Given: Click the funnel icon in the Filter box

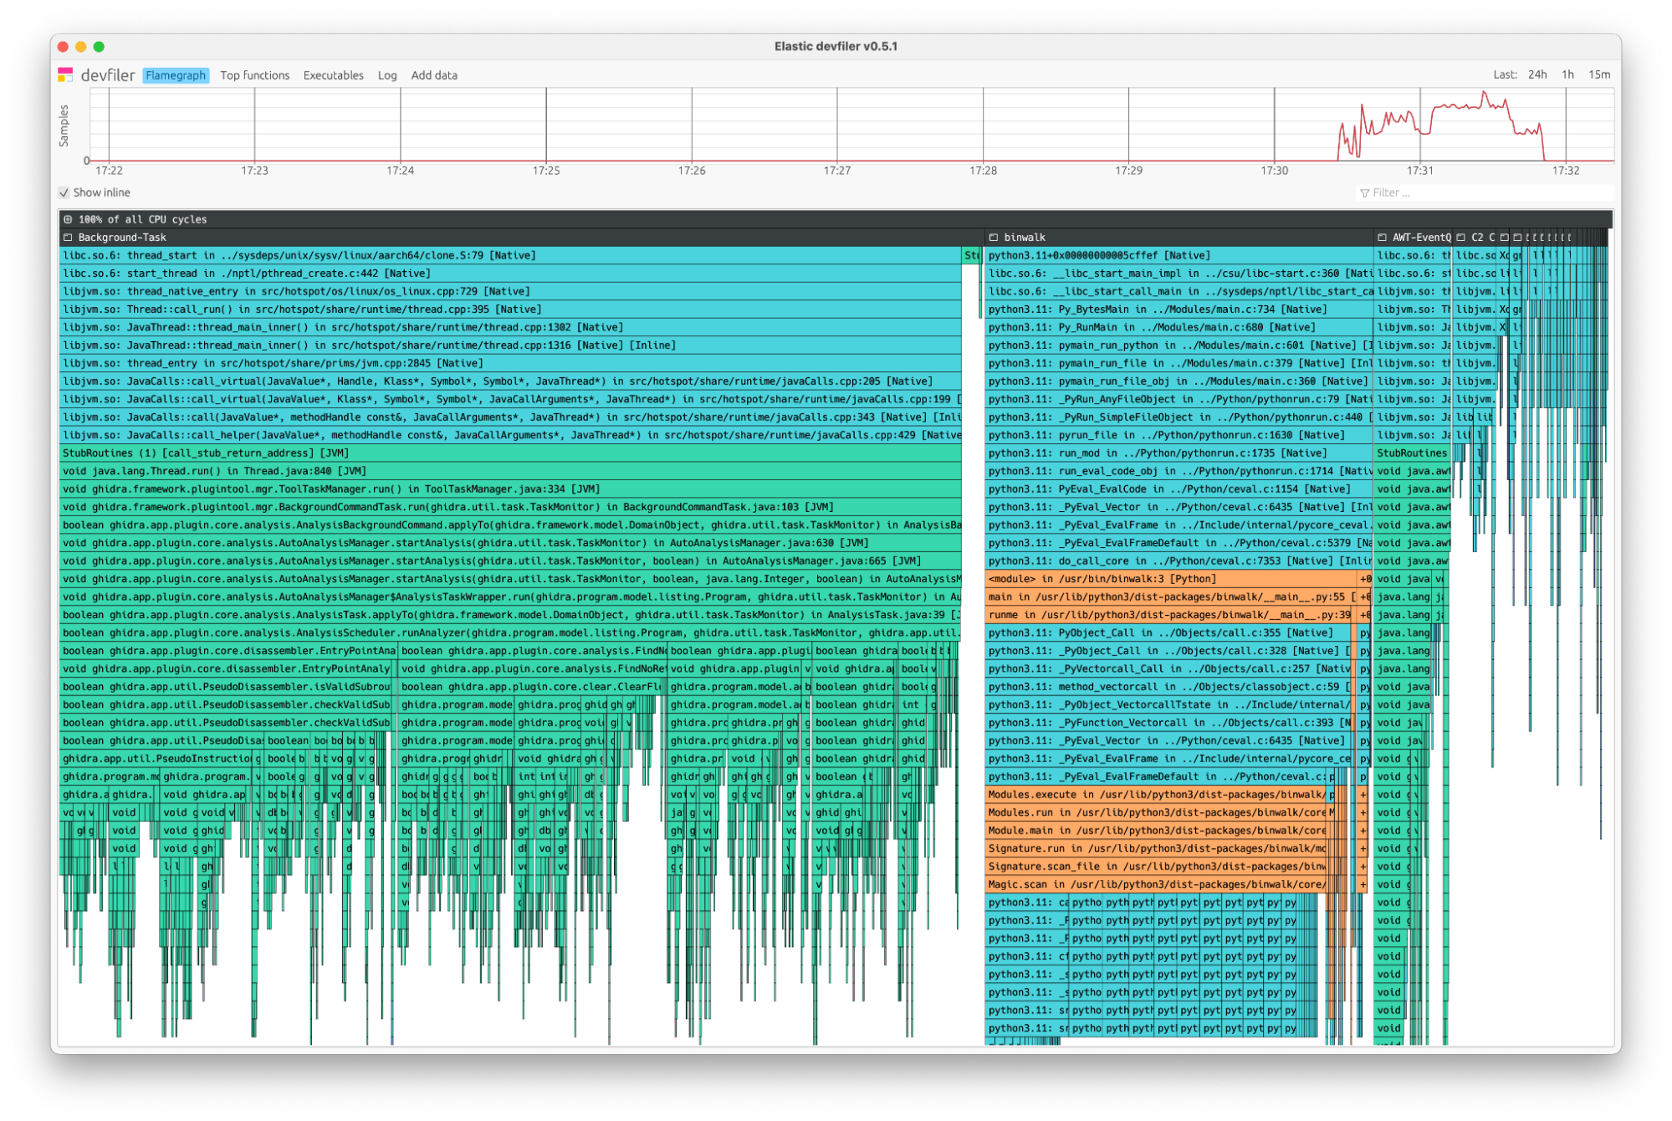Looking at the screenshot, I should coord(1365,193).
